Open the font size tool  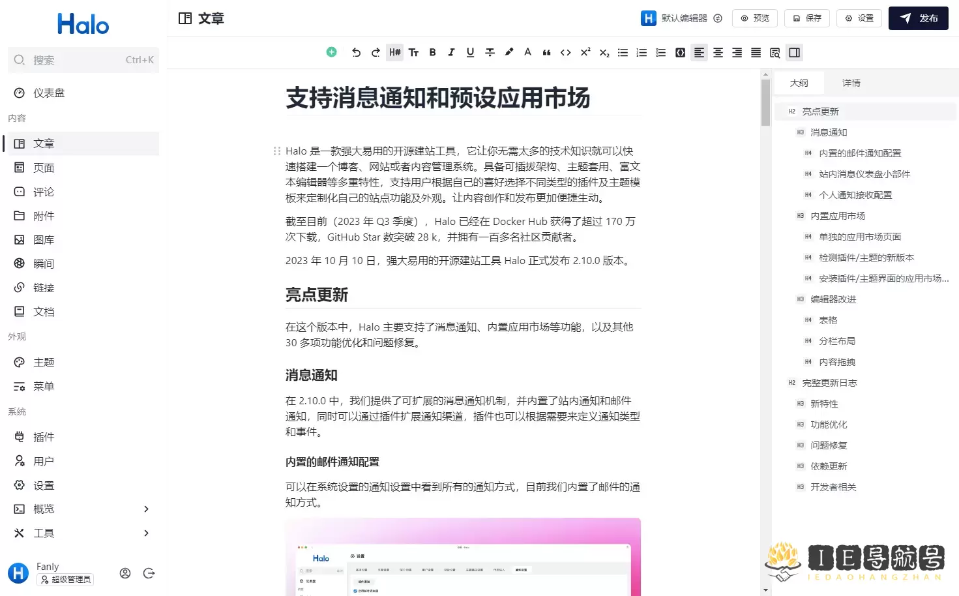tap(414, 53)
